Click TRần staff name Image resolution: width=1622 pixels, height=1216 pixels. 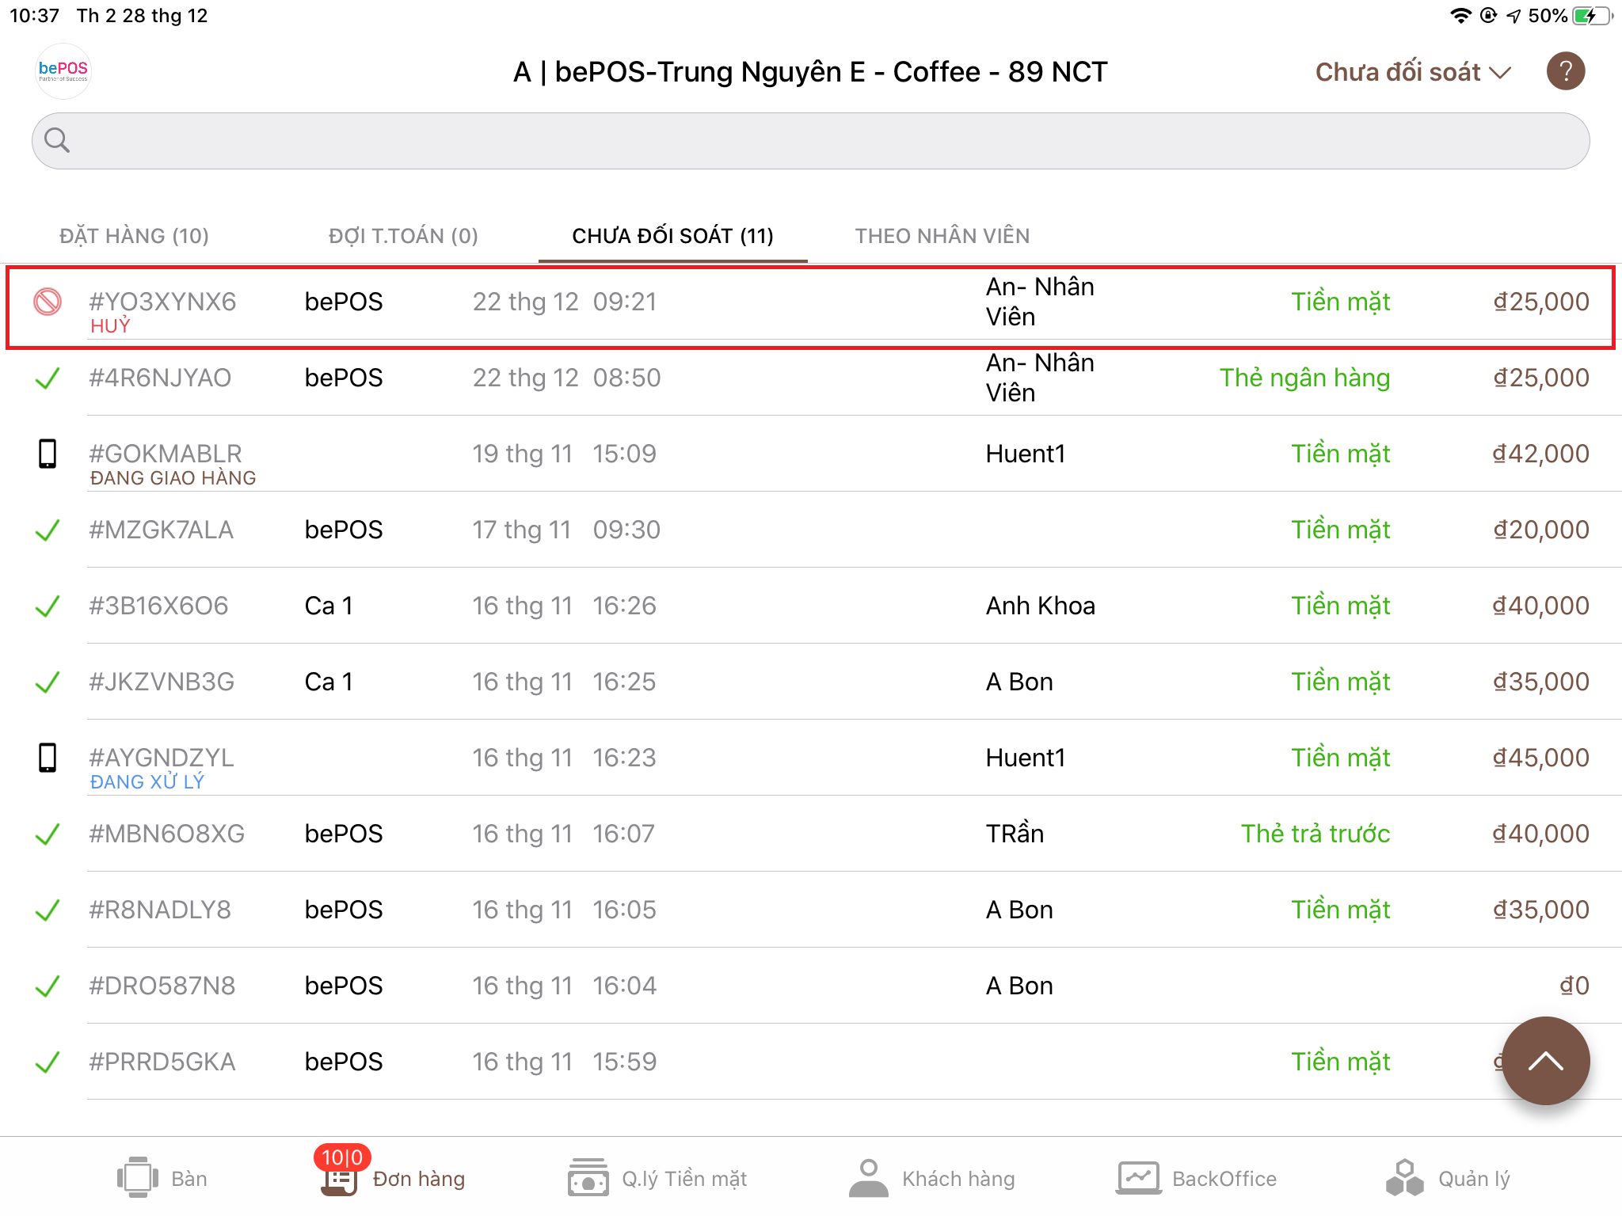(x=1015, y=834)
